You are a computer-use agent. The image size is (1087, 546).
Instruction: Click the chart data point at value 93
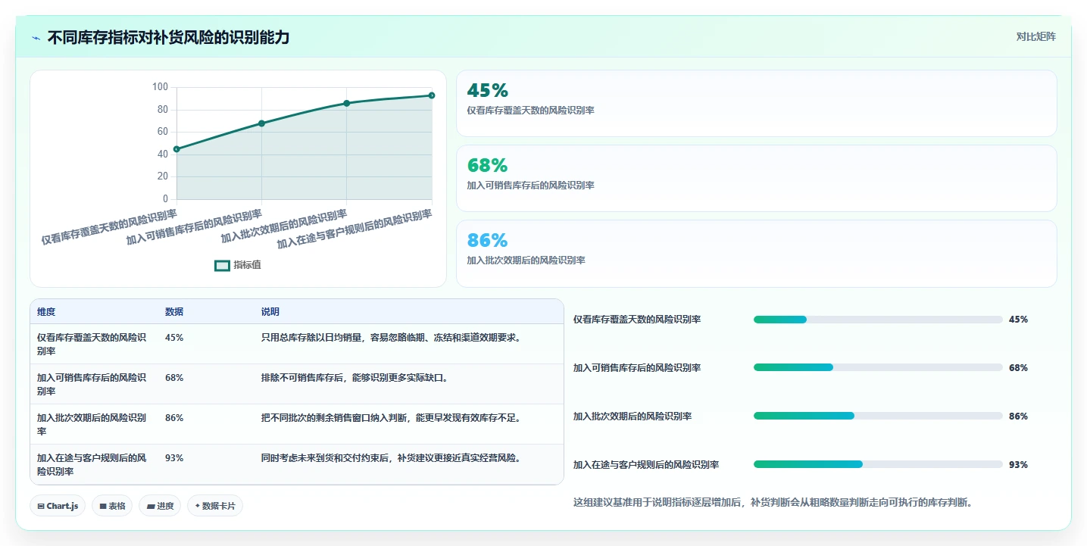(x=432, y=95)
